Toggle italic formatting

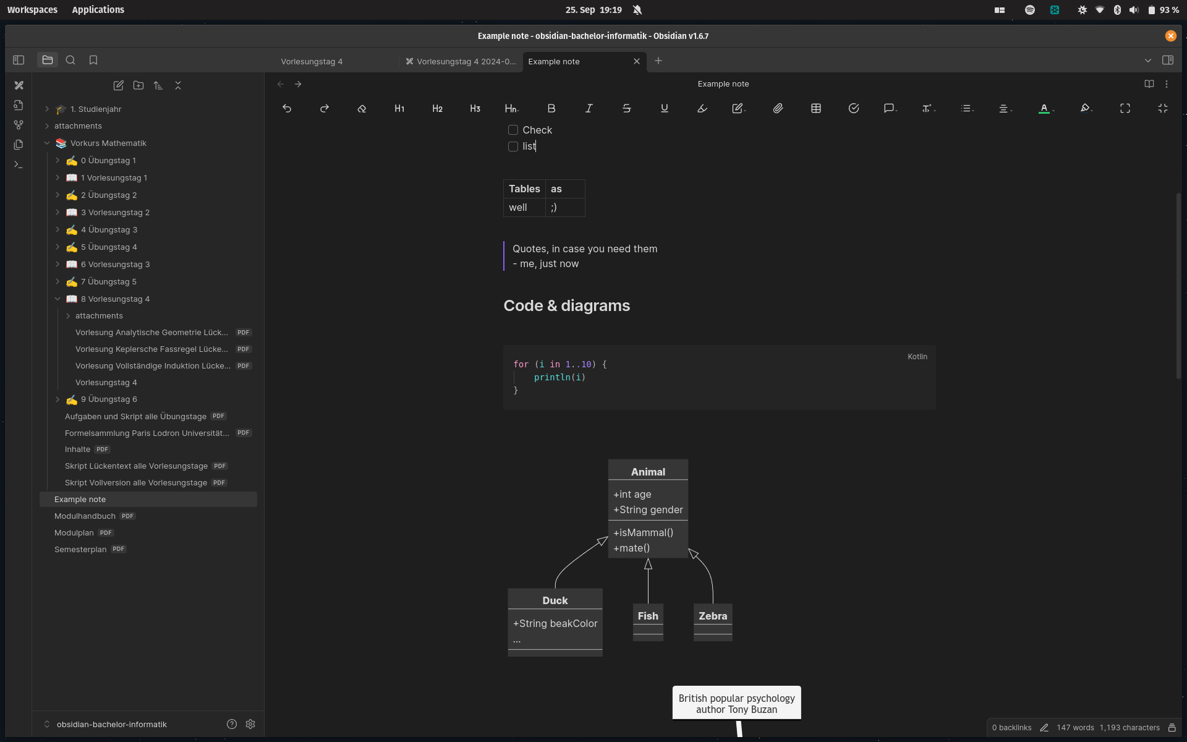(x=589, y=108)
